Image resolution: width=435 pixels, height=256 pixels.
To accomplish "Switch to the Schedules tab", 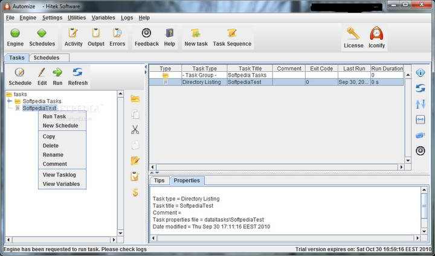I will pos(49,58).
